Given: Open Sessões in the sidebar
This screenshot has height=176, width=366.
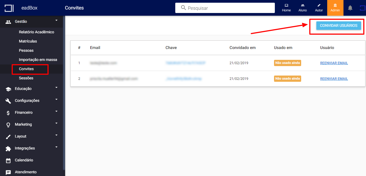Looking at the screenshot, I should click(26, 78).
